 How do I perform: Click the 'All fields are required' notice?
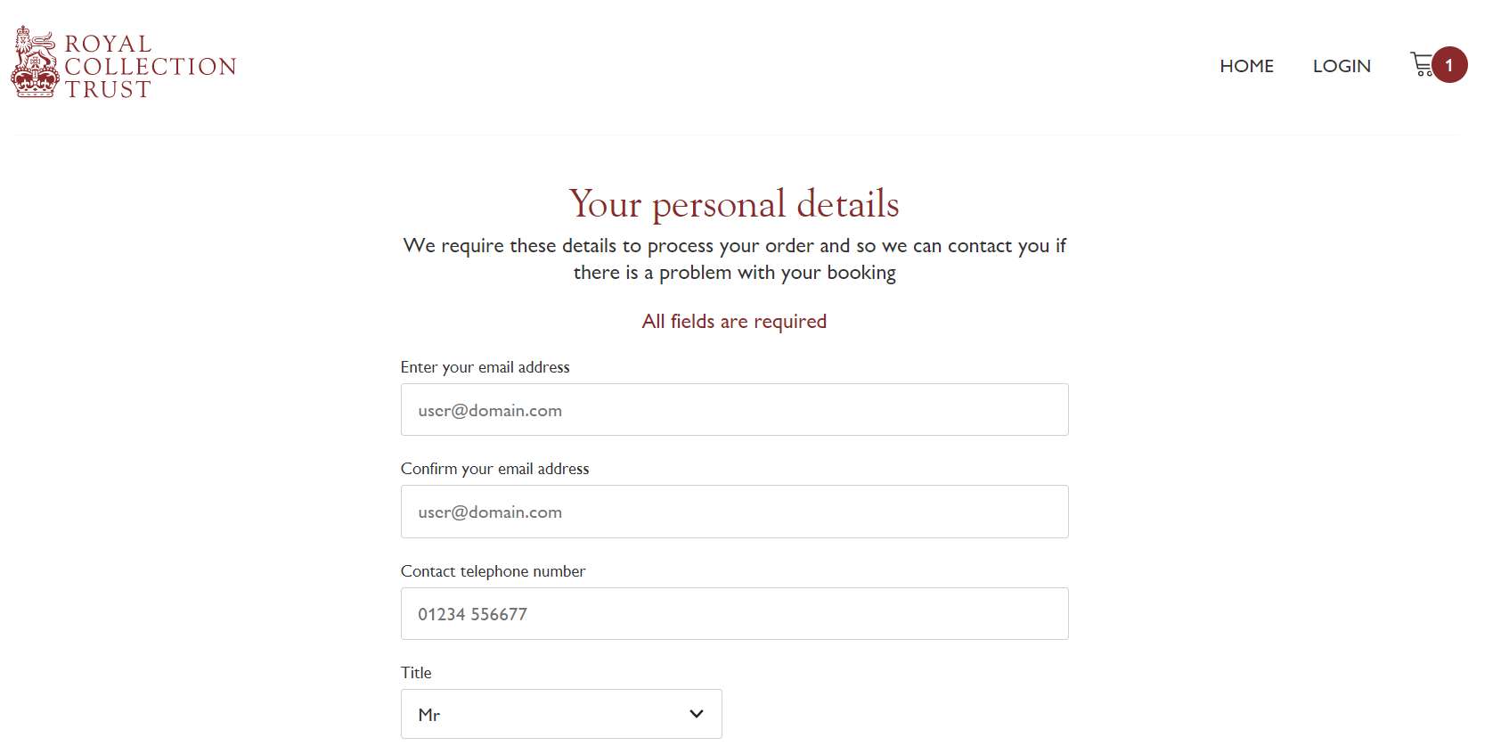point(734,322)
